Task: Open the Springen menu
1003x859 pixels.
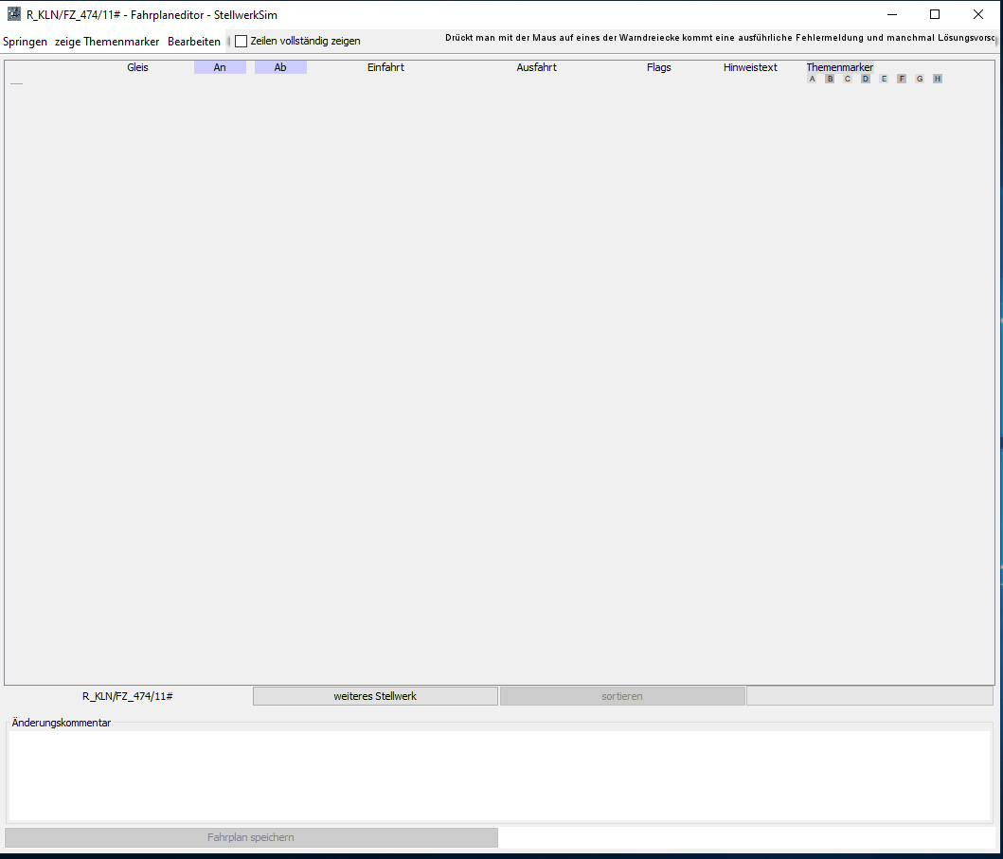Action: point(25,42)
